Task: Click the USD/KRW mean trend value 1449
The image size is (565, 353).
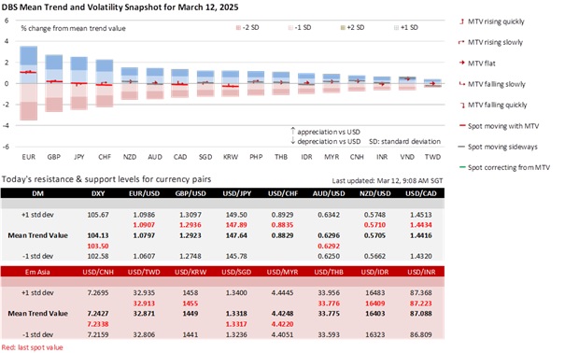Action: (191, 314)
